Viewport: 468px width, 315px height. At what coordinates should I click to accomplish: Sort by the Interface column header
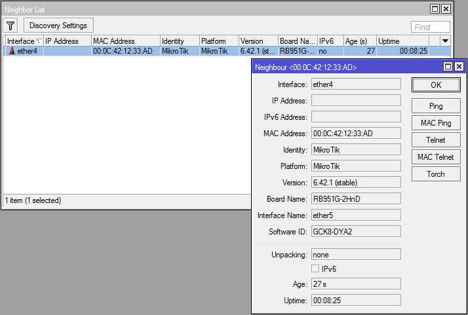(x=24, y=41)
